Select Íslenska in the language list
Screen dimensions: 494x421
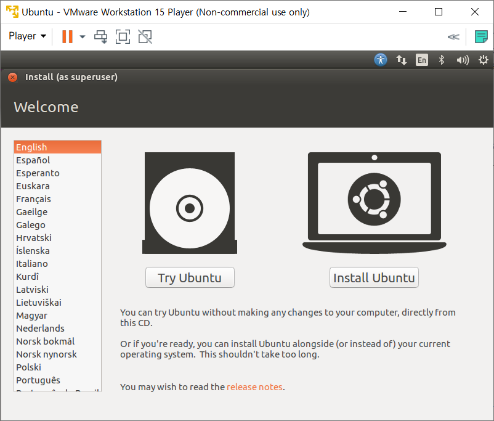coord(57,251)
